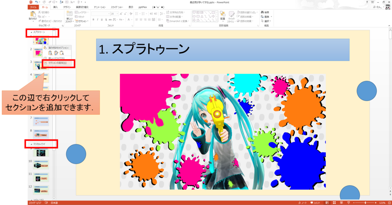Open the 文字列の方向 text direction dropdown
The width and height of the screenshot is (392, 205).
[175, 12]
